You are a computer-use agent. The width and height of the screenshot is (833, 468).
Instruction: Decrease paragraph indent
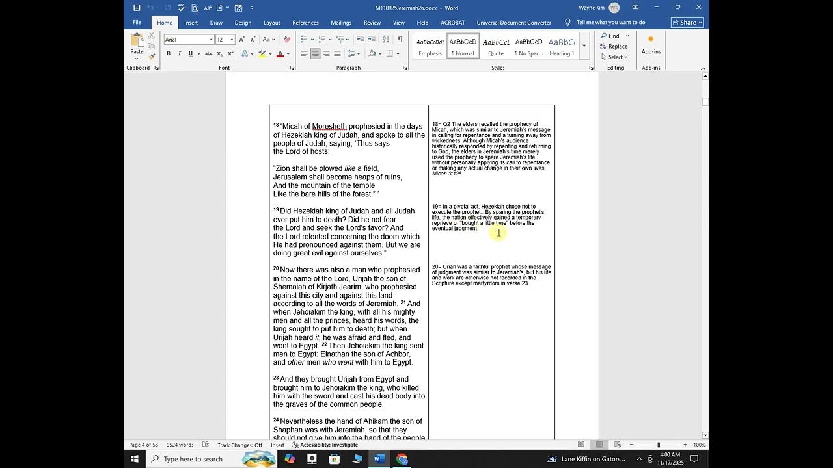(360, 40)
